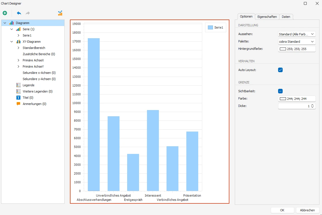The height and width of the screenshot is (215, 322).
Task: Click the Erstgespräch axis label
Action: 133,200
